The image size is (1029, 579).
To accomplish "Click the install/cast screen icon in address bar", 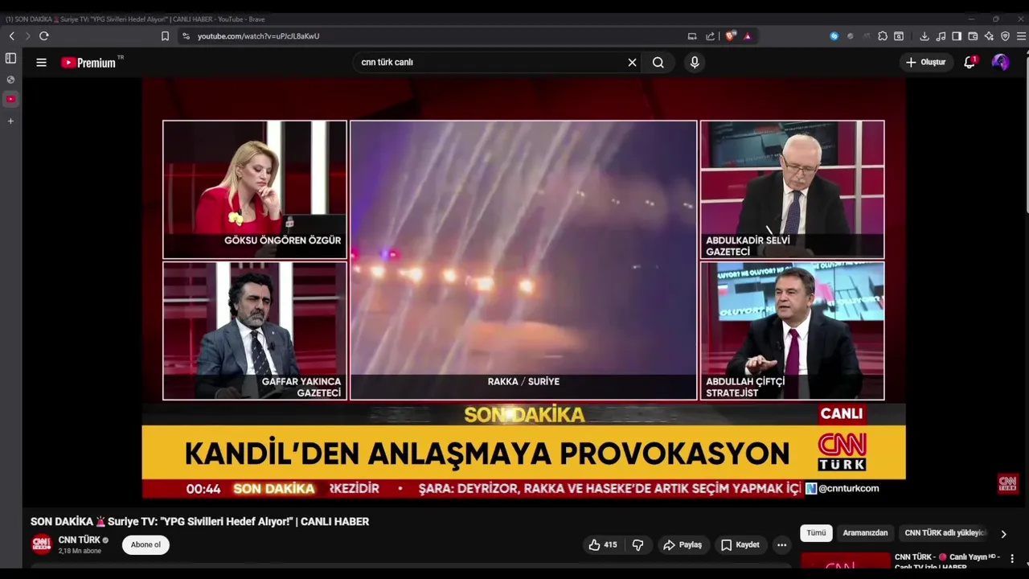I will coord(692,36).
